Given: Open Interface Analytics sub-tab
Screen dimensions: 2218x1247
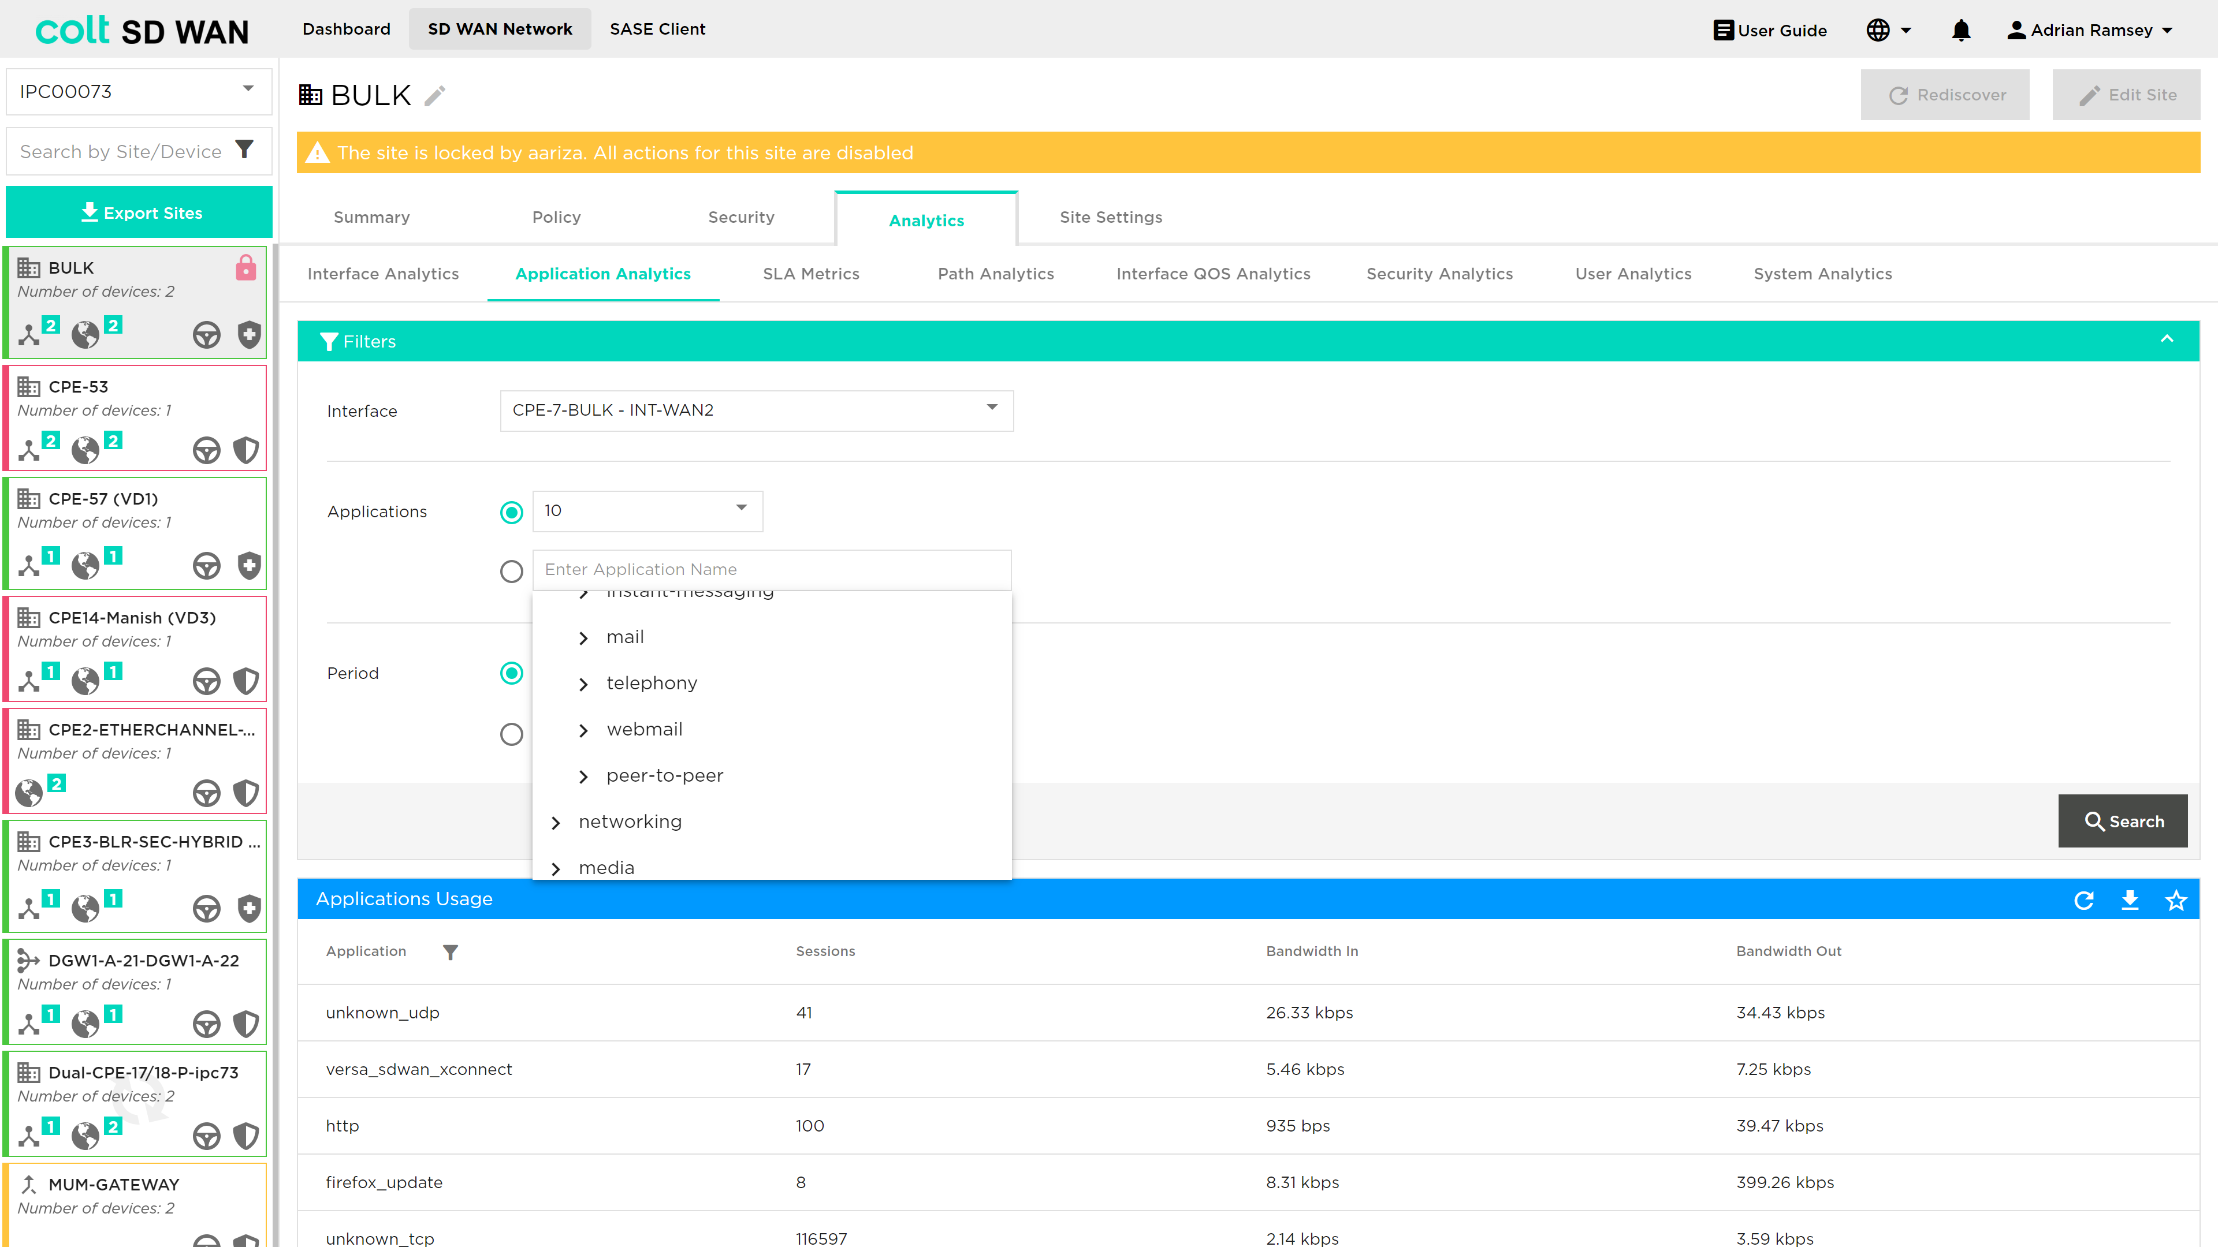Looking at the screenshot, I should pos(383,274).
